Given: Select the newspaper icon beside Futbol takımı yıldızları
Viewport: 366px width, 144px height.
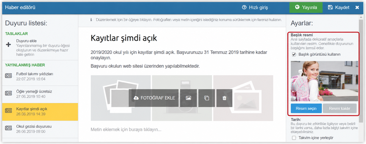Looking at the screenshot, I should click(8, 75).
